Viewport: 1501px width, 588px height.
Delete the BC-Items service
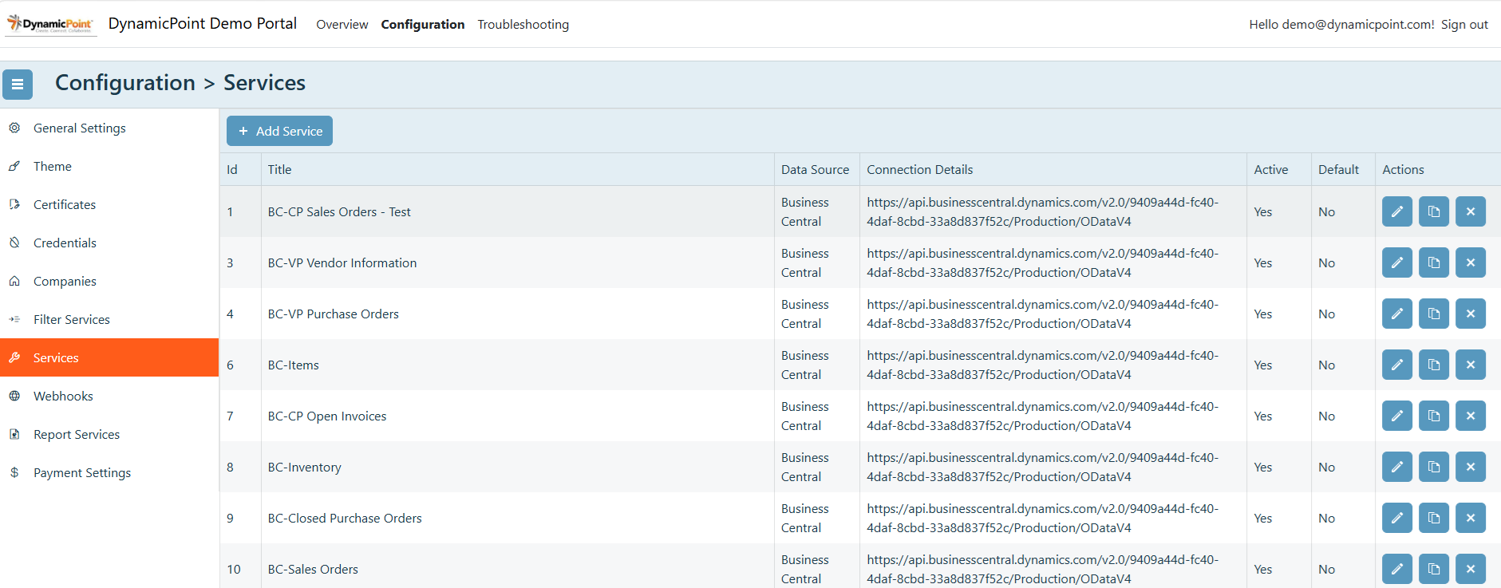[1471, 365]
